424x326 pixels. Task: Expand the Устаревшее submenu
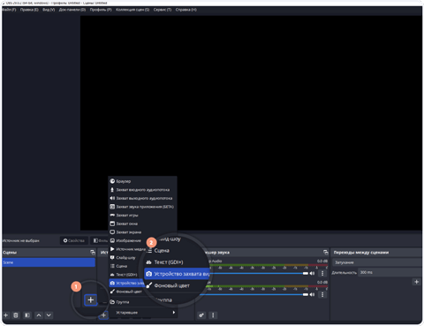142,313
